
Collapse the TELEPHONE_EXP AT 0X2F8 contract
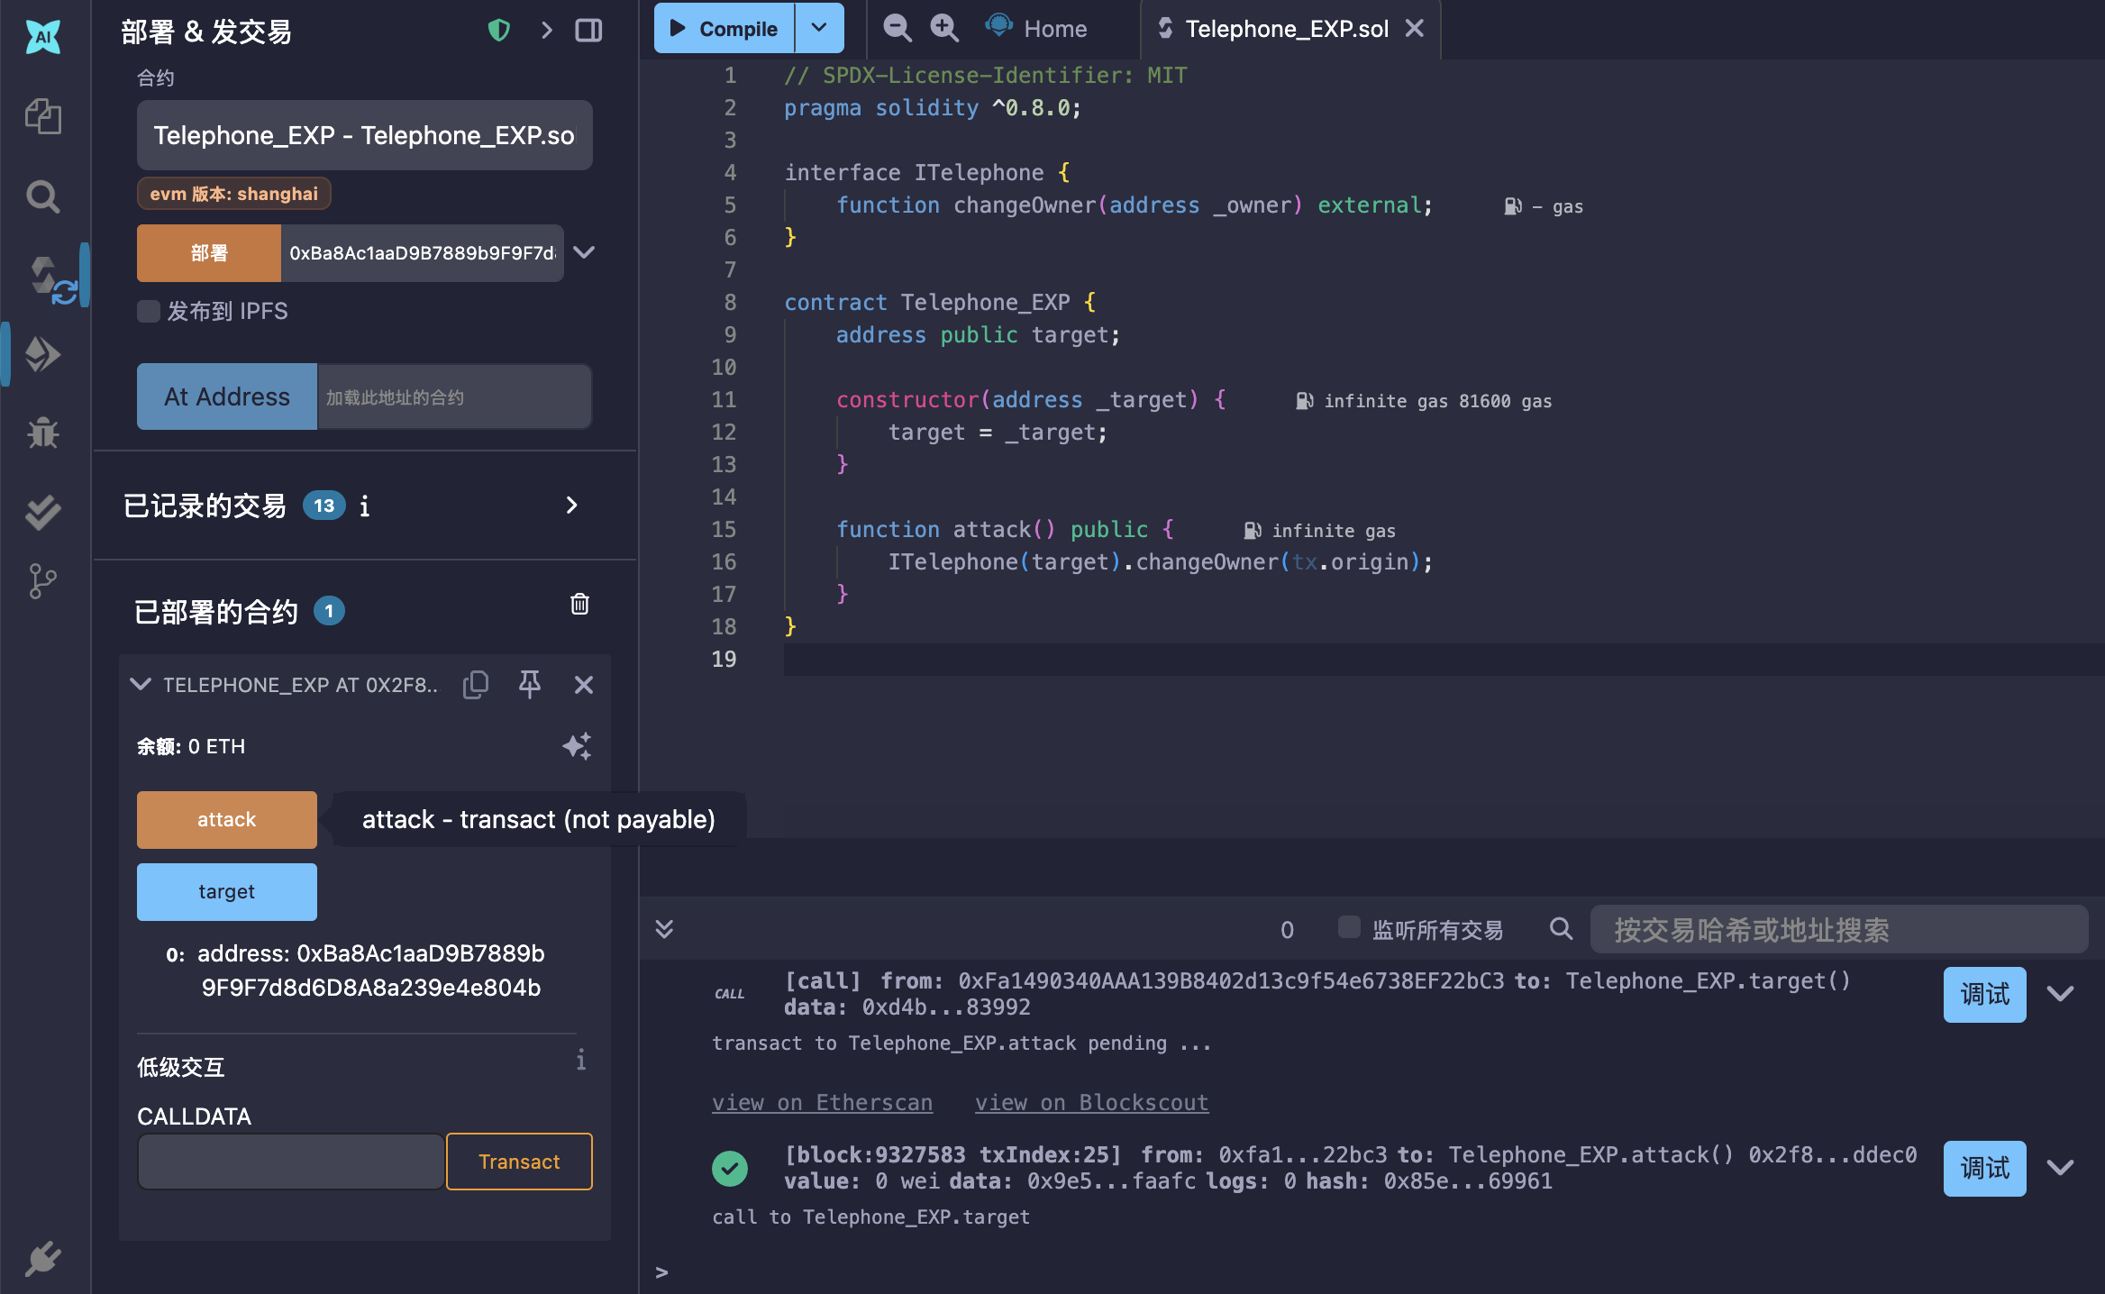pyautogui.click(x=141, y=685)
